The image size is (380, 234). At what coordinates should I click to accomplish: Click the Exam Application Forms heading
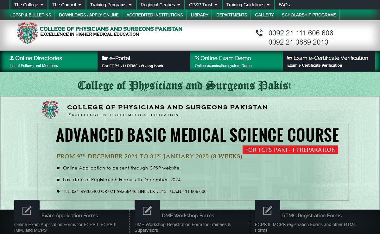[70, 216]
